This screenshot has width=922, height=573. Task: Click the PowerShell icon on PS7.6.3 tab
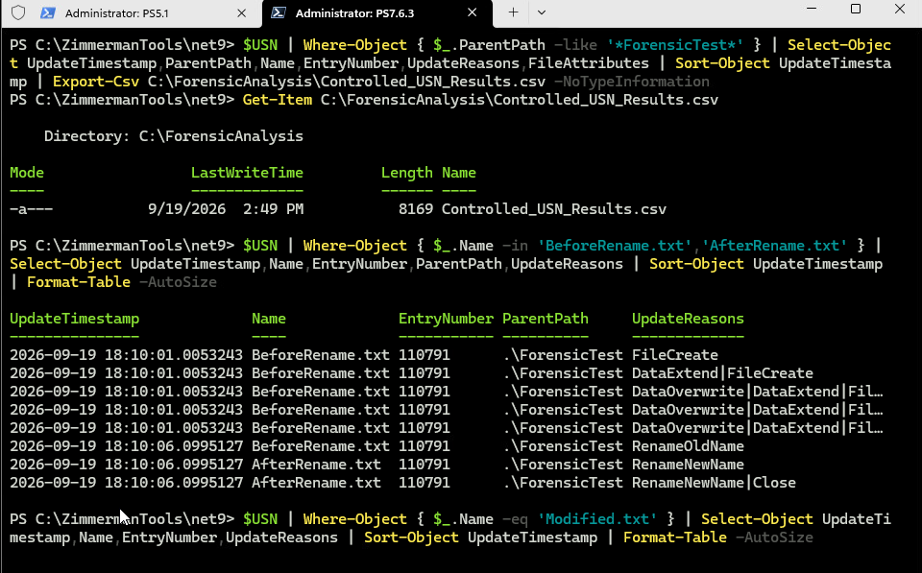pyautogui.click(x=279, y=12)
